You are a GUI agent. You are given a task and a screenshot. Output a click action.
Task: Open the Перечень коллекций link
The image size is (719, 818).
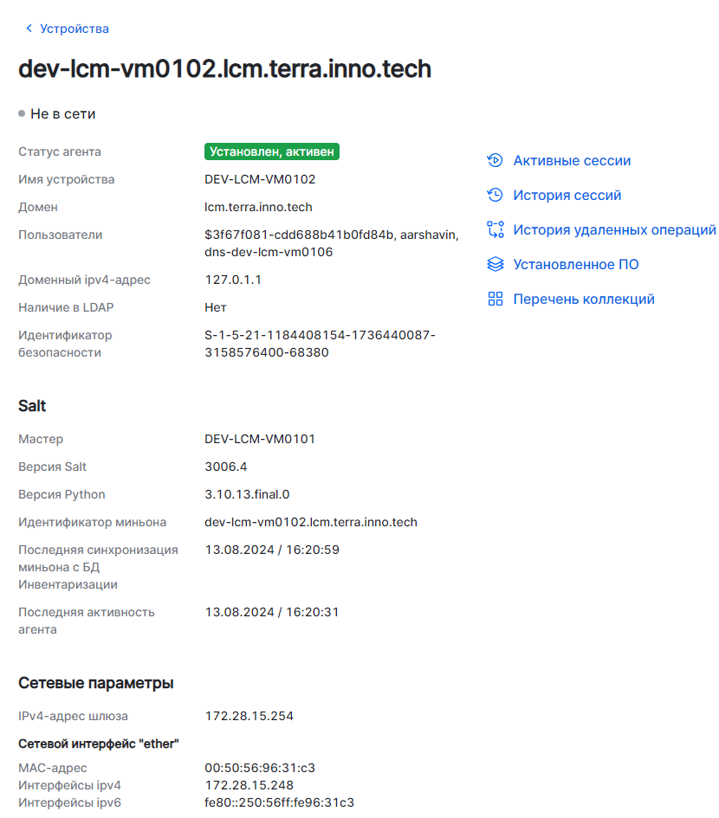click(582, 299)
